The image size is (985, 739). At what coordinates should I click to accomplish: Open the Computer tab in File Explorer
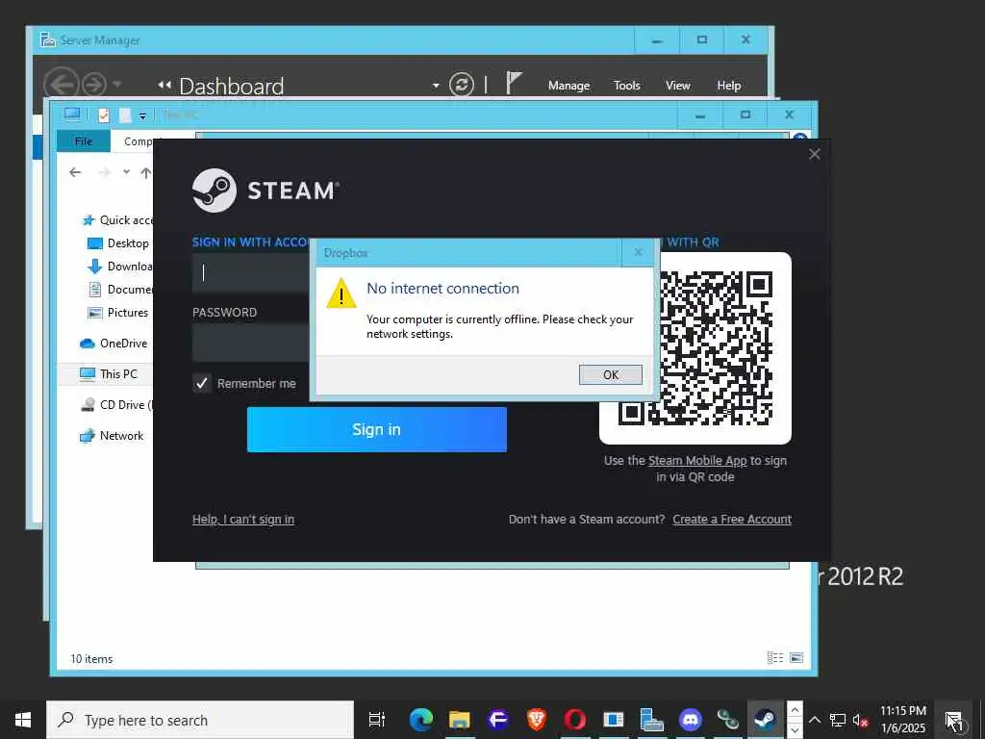coord(139,141)
